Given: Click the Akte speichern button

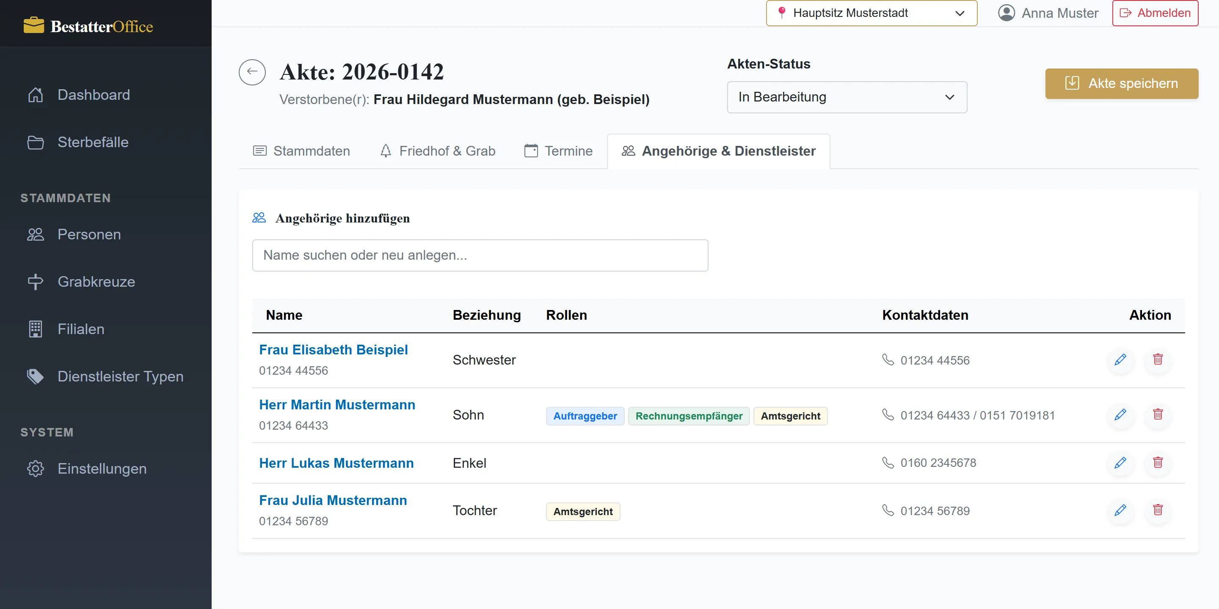Looking at the screenshot, I should click(1122, 83).
